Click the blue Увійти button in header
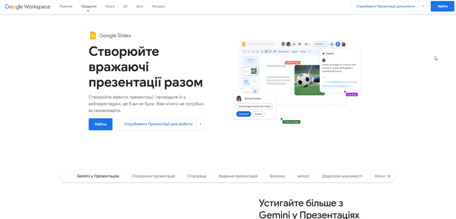Screen dimensions: 456x219 (442, 7)
